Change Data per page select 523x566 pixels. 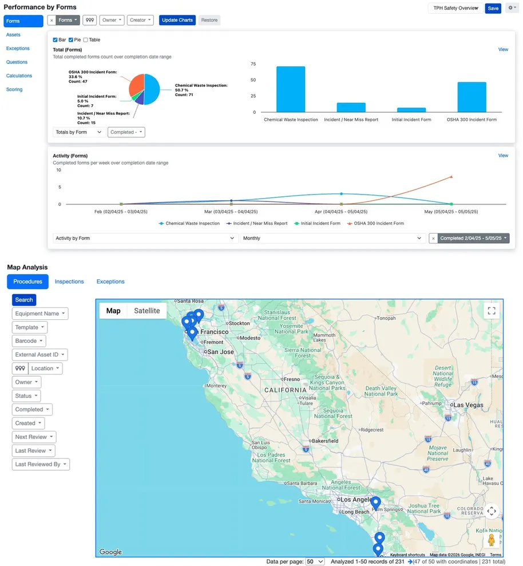[315, 561]
